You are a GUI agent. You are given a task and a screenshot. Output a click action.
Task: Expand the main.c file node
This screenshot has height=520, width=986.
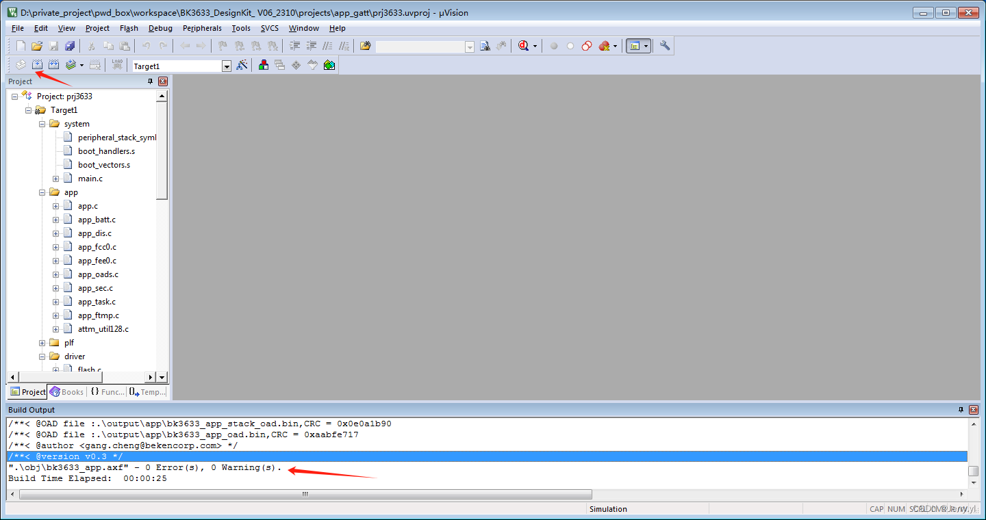click(55, 179)
